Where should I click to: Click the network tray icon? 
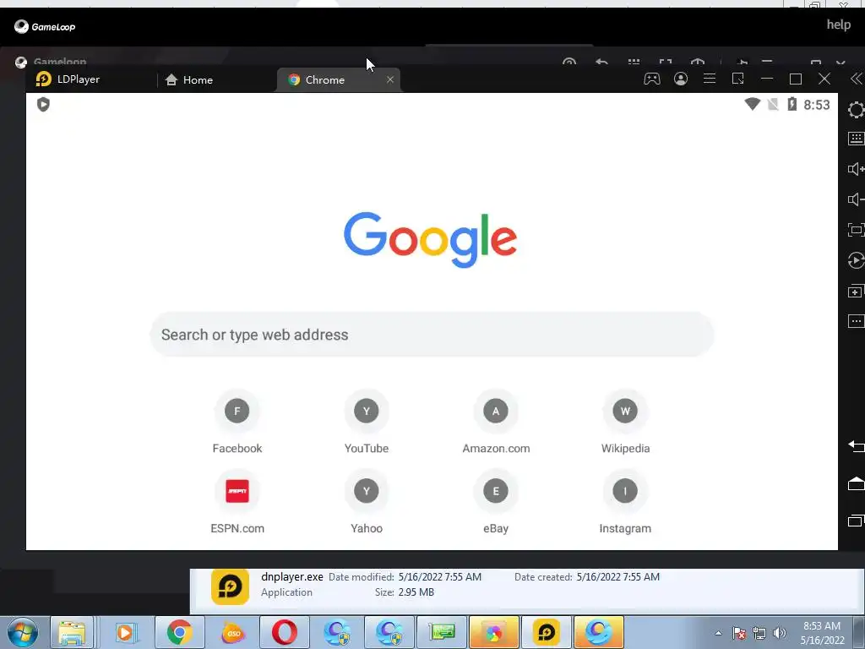(759, 633)
